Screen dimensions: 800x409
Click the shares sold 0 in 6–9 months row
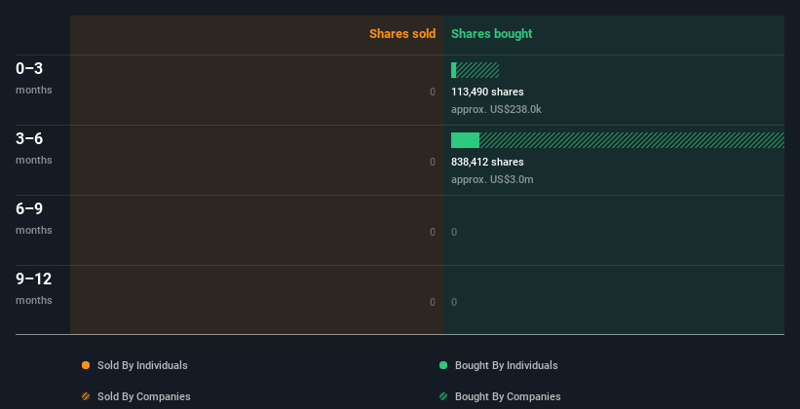click(433, 232)
